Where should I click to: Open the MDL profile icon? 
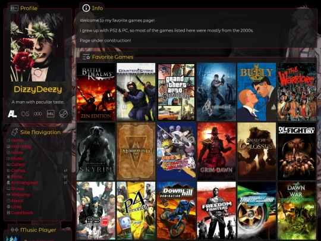pos(51,114)
